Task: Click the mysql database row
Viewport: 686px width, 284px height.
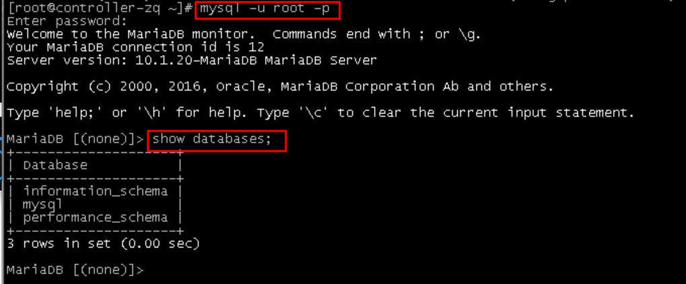Action: pyautogui.click(x=95, y=205)
